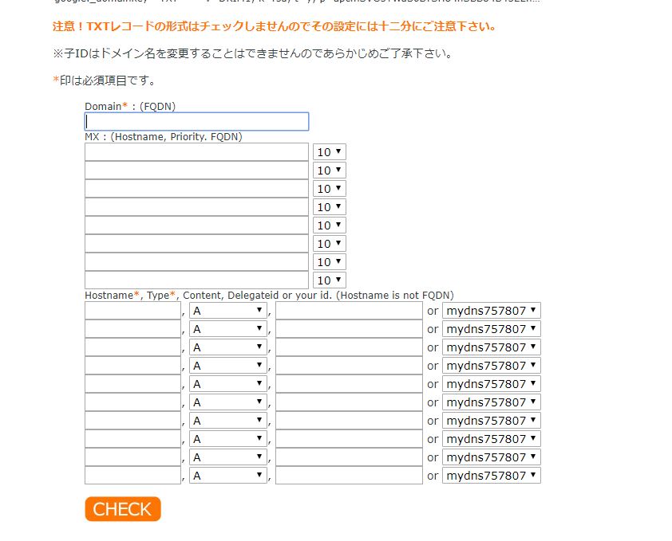
Task: Open the seventh MX priority dropdown
Action: click(329, 262)
